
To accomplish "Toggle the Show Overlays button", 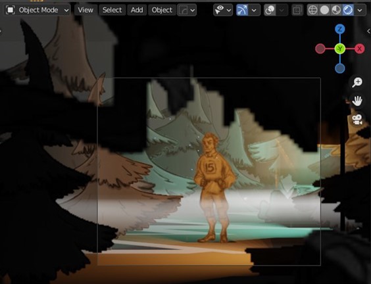I will coord(270,10).
